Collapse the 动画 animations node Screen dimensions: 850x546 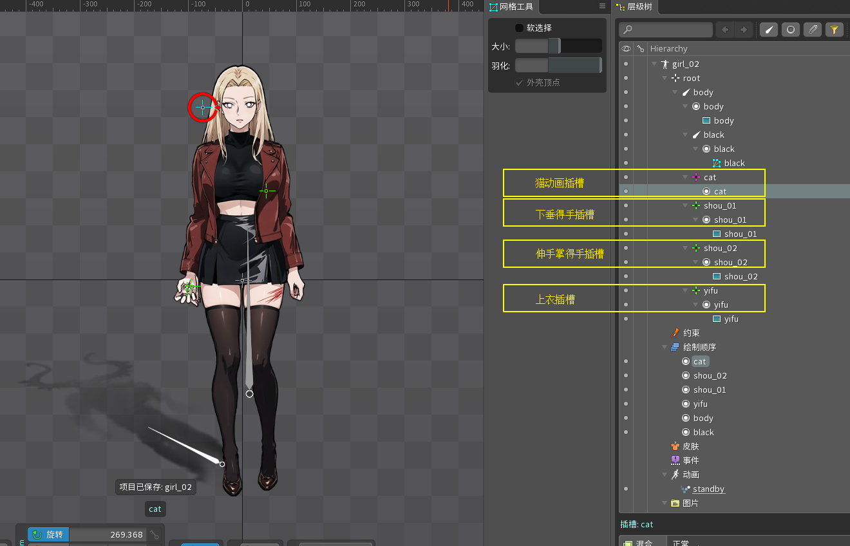tap(665, 475)
